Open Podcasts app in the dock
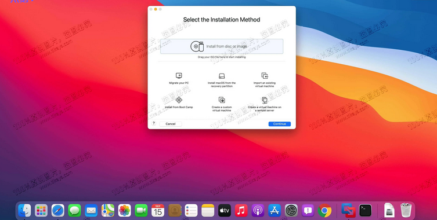437x220 pixels. coord(258,211)
